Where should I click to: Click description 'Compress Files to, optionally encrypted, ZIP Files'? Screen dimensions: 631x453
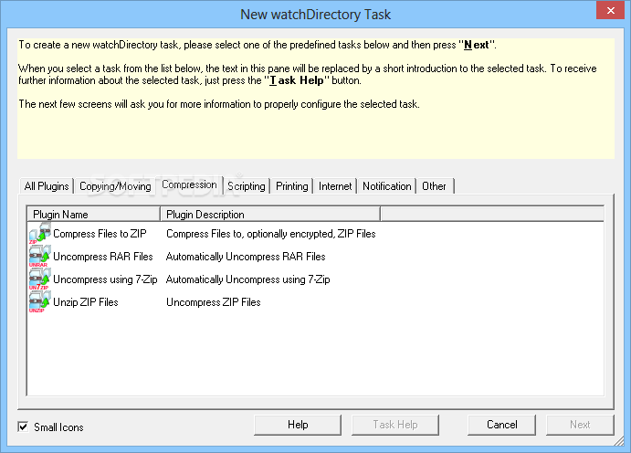click(271, 234)
